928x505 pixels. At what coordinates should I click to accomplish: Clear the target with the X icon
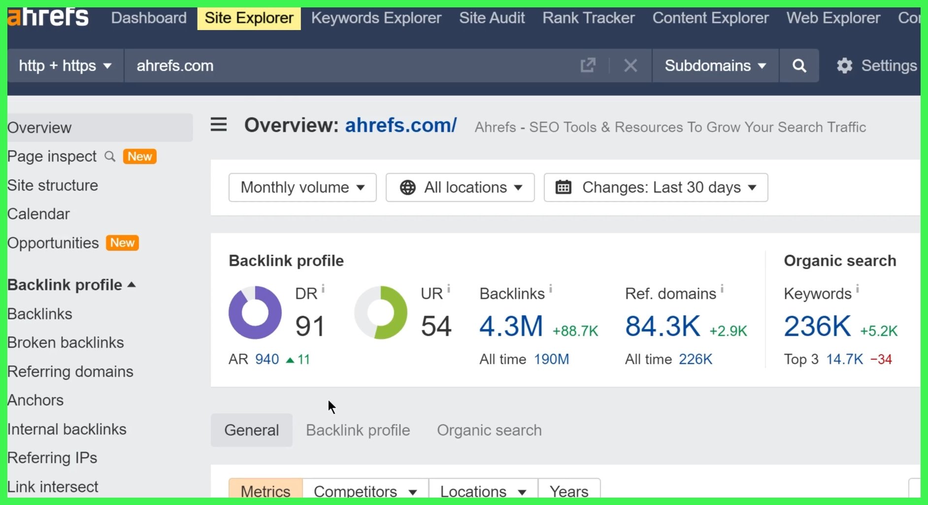[631, 66]
